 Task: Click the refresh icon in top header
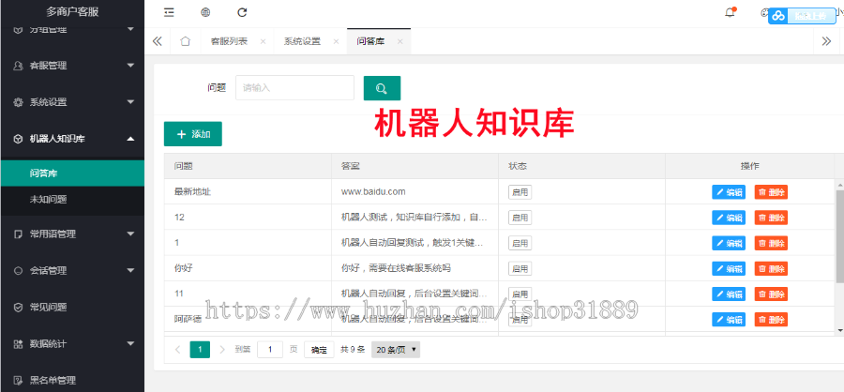coord(242,13)
